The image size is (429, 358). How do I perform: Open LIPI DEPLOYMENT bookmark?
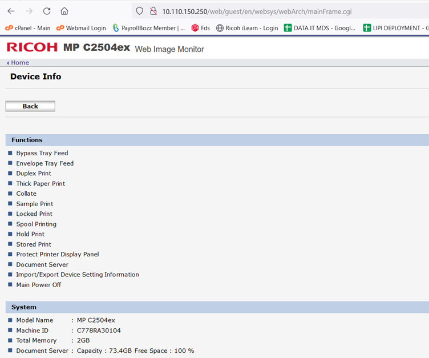pos(395,28)
